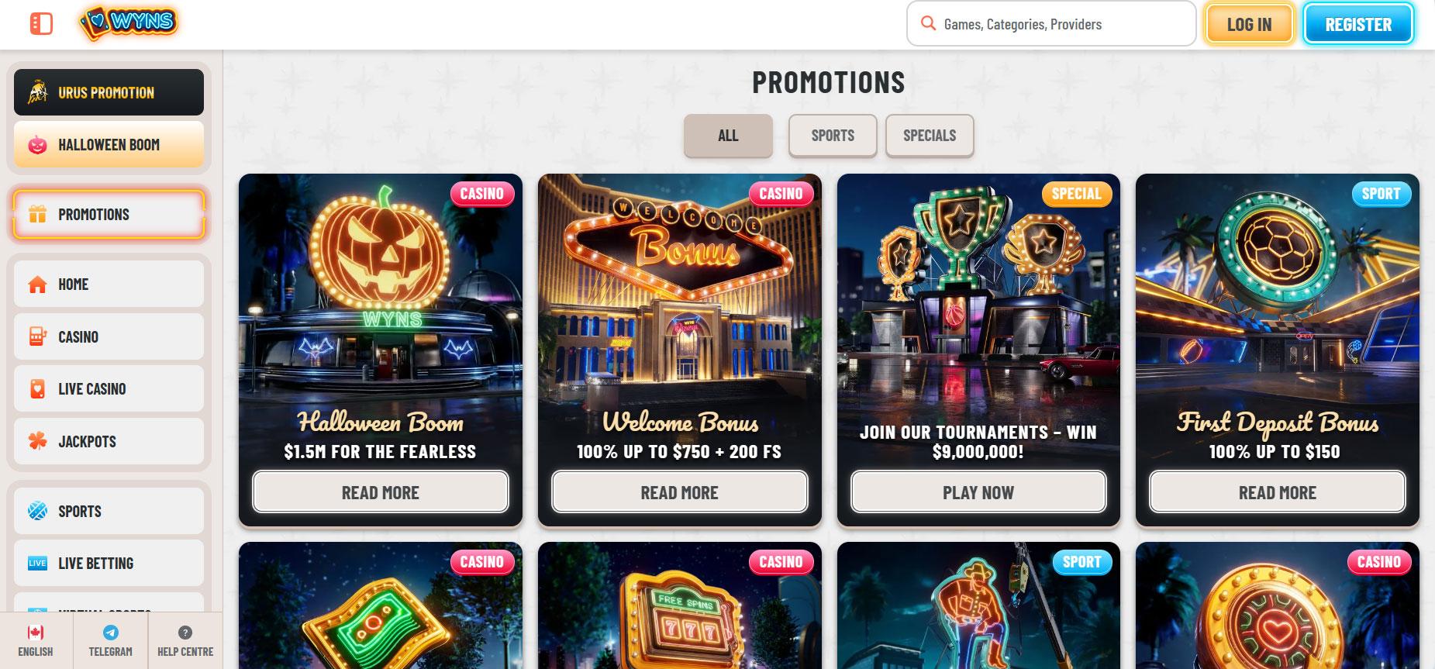Click the tournaments Play Now button

(x=978, y=492)
